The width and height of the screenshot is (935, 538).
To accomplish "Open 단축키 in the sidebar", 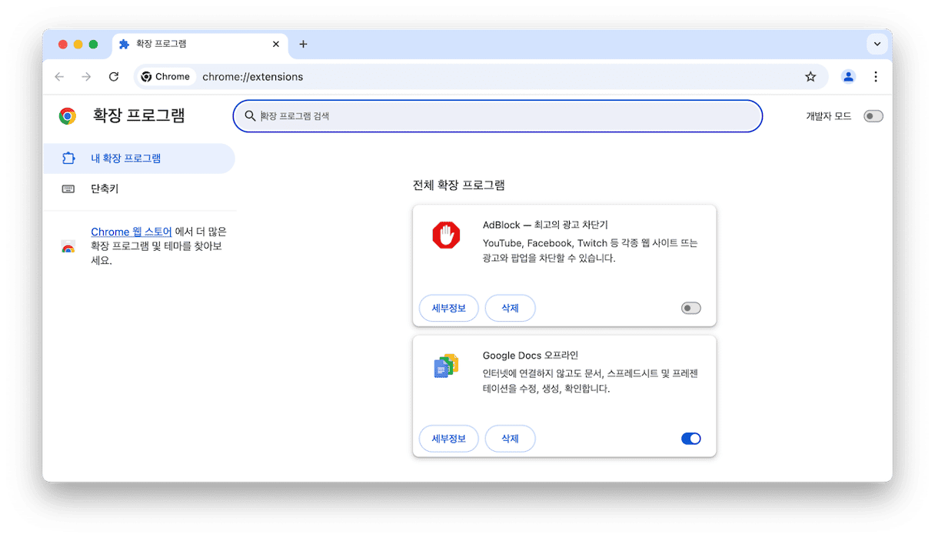I will point(139,189).
